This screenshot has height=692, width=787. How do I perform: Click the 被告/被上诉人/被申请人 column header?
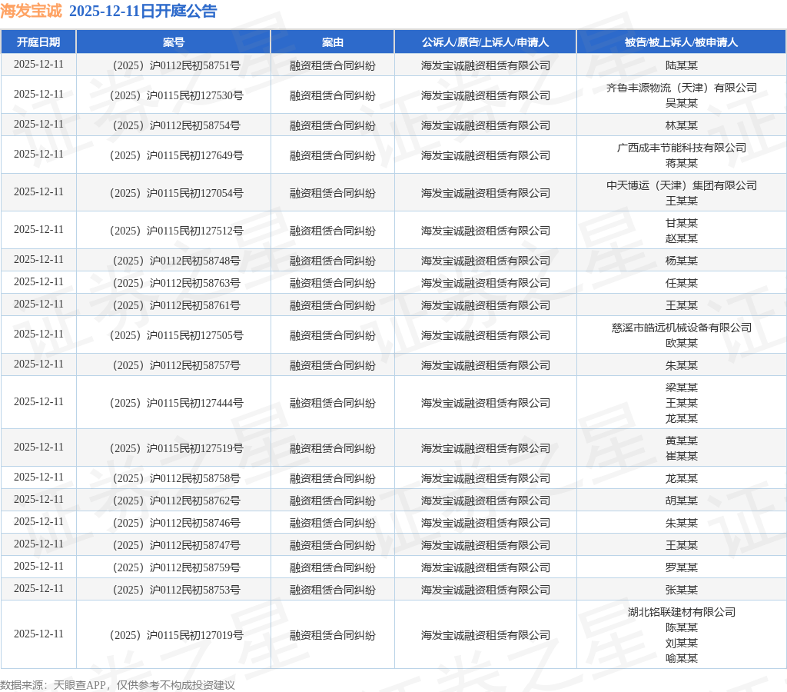(681, 42)
